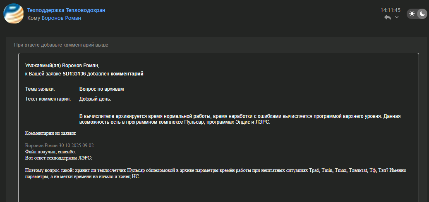429x202 pixels.
Task: Click the Тема заявки label
Action: tap(40, 89)
